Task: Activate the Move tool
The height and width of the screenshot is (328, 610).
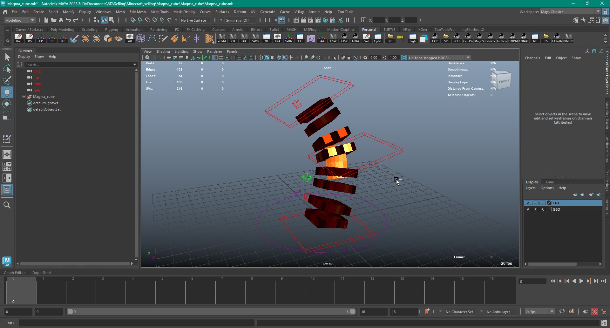Action: click(x=7, y=92)
